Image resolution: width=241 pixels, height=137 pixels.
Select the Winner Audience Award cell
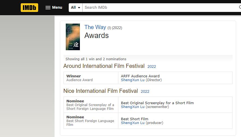tap(91, 78)
